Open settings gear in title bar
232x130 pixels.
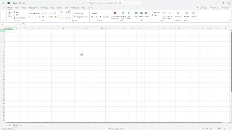223,3
